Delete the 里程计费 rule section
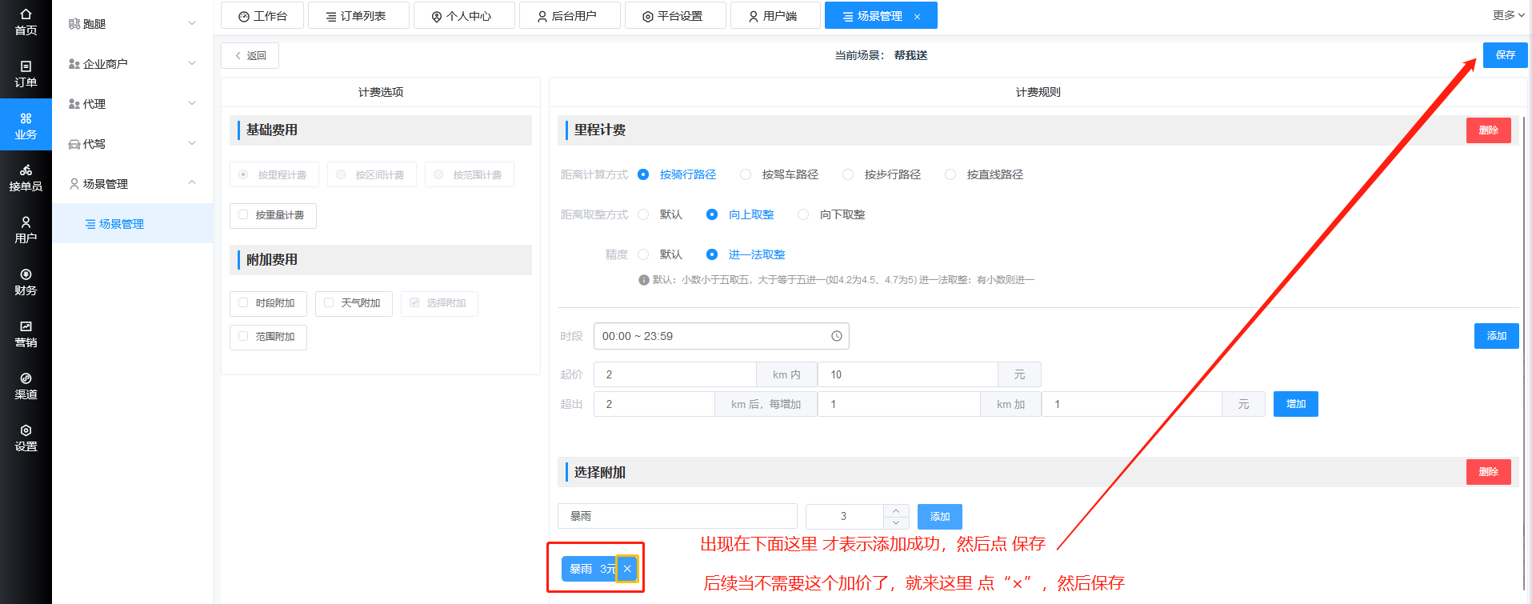This screenshot has width=1532, height=604. (x=1488, y=130)
